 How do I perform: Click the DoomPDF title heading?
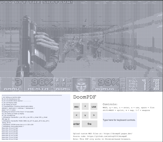(85, 97)
